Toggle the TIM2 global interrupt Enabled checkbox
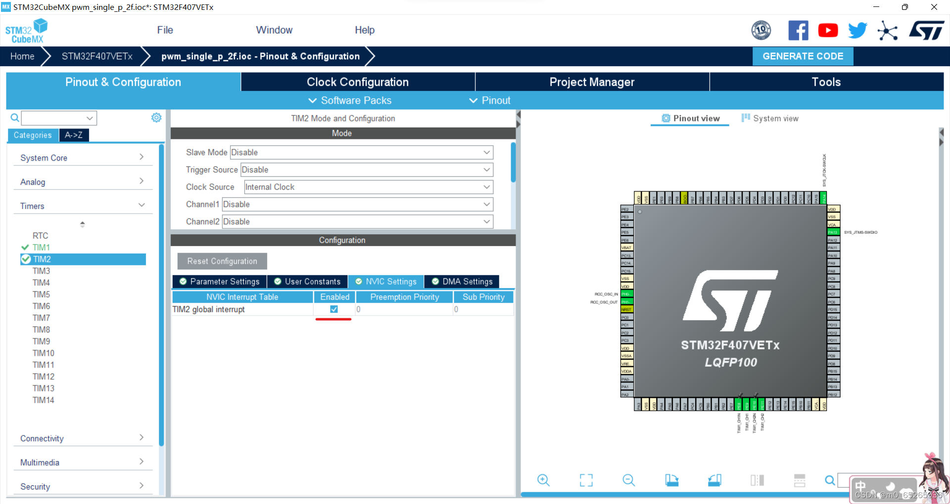Image resolution: width=950 pixels, height=504 pixels. (334, 309)
